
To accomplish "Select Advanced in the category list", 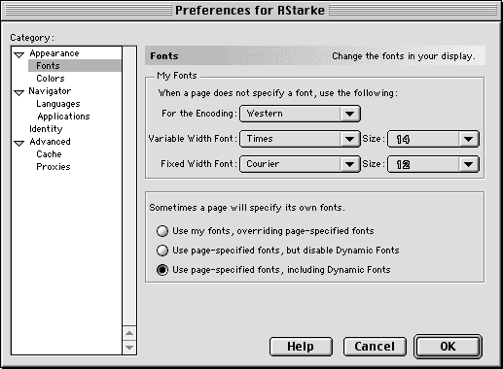I will coord(50,142).
